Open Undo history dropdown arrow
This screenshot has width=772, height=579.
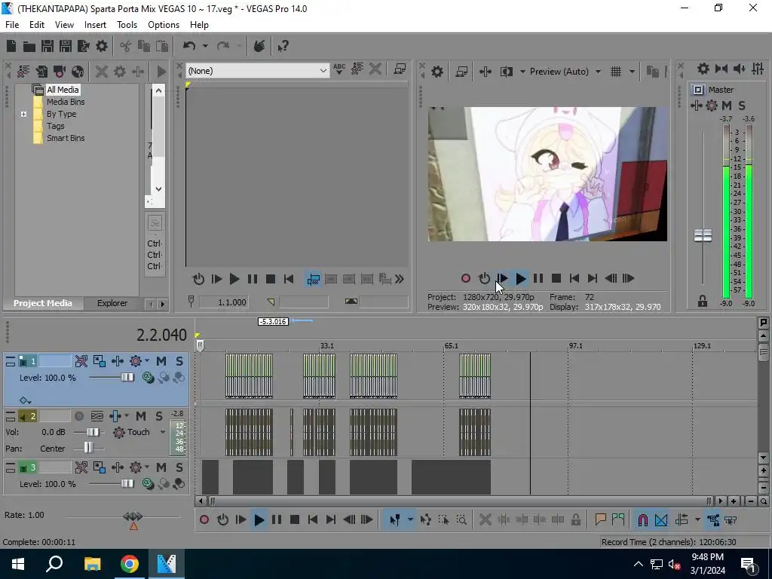[x=205, y=46]
